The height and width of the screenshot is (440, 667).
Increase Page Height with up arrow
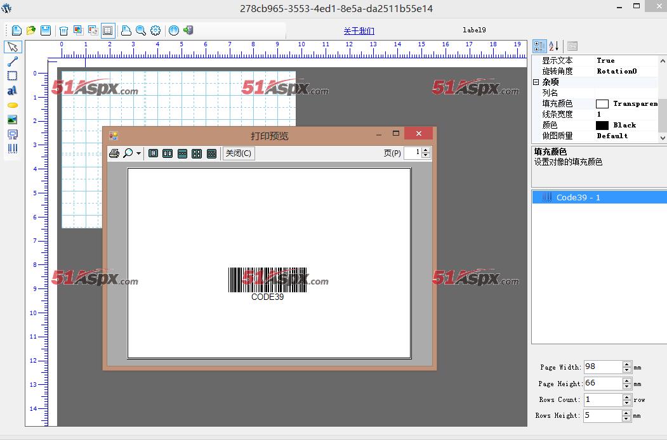click(x=626, y=380)
